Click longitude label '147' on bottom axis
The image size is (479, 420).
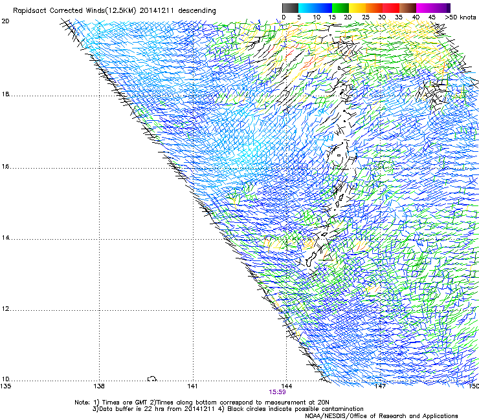[x=380, y=386]
